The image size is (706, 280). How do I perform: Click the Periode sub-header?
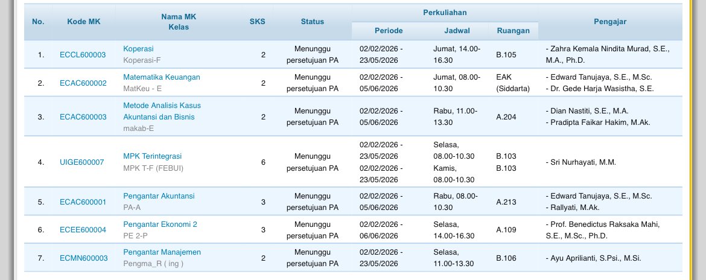389,31
